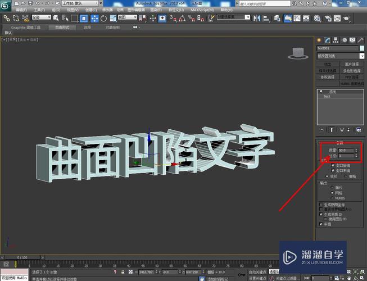The image size is (367, 281).
Task: Toggle the Spinner Snap icon
Action: pyautogui.click(x=201, y=18)
